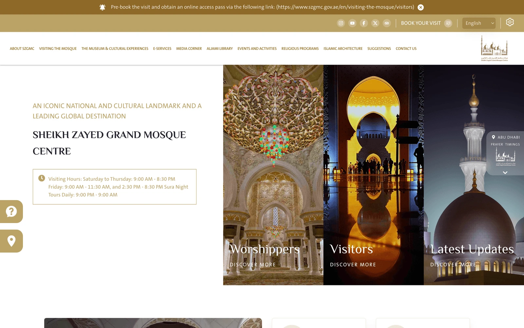Screen dimensions: 524x328
Task: Click Discover More under Latest Updates
Action: click(x=453, y=265)
